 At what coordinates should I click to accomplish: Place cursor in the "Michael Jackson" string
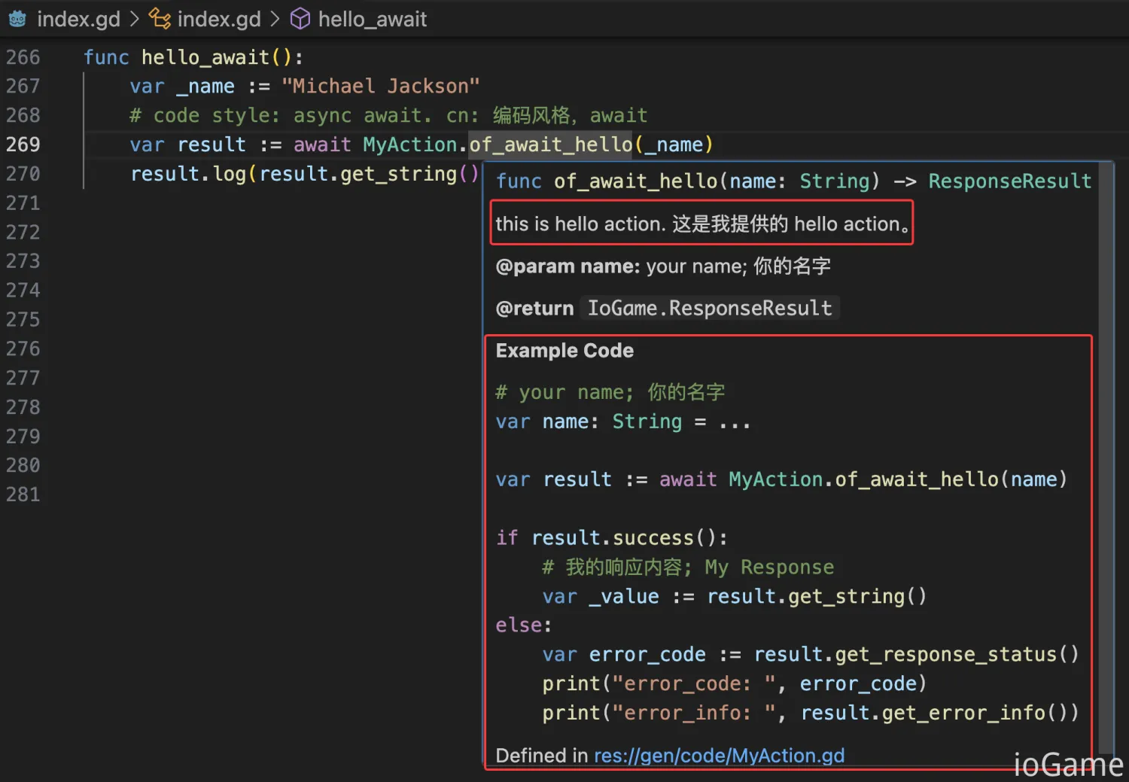(x=380, y=87)
